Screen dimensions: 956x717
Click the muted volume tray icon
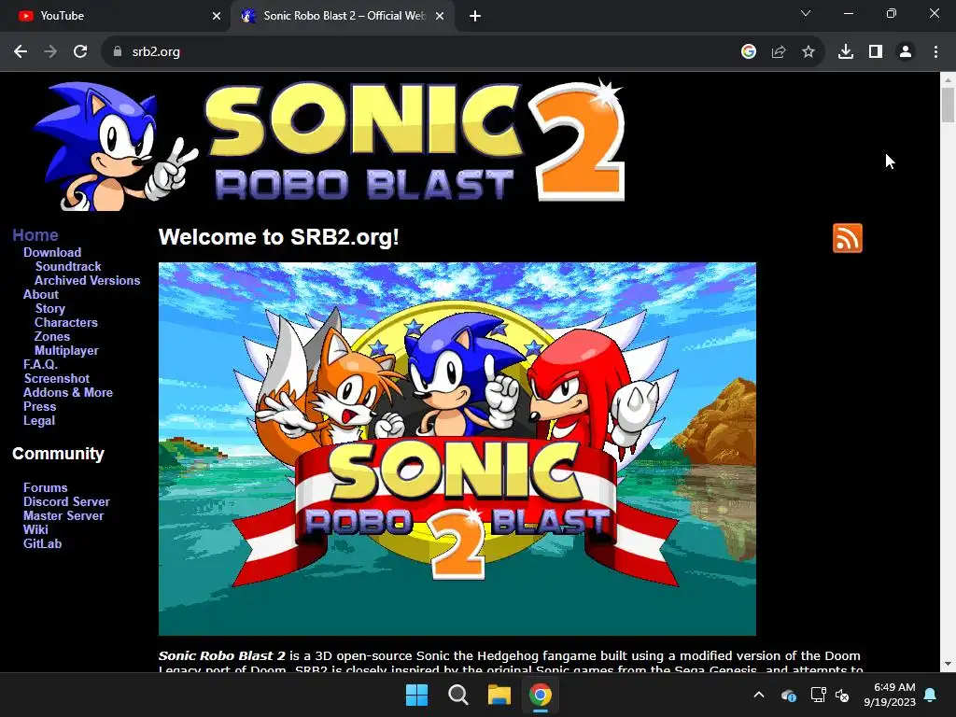[x=843, y=695]
